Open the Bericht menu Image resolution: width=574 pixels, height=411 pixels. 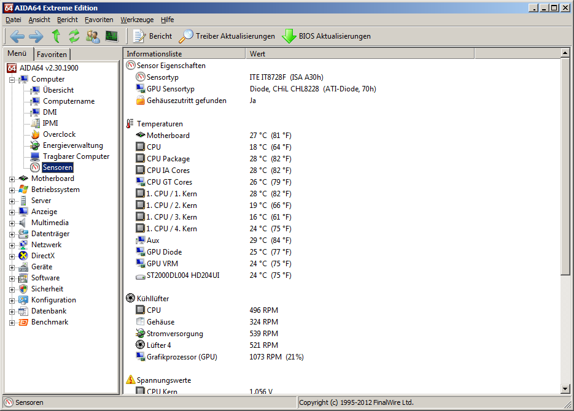pos(68,20)
